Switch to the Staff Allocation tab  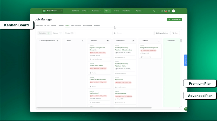pos(76,25)
